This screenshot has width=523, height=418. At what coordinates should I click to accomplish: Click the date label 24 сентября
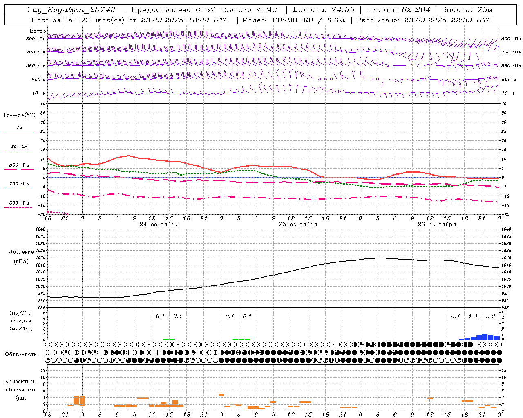(159, 225)
